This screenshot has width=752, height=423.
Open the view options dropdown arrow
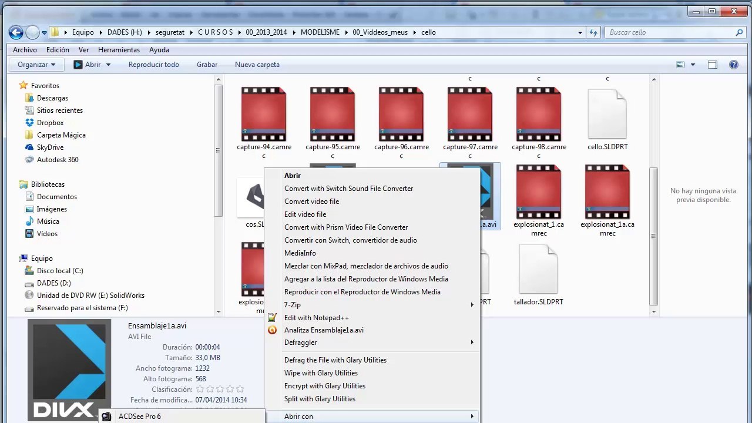tap(693, 65)
